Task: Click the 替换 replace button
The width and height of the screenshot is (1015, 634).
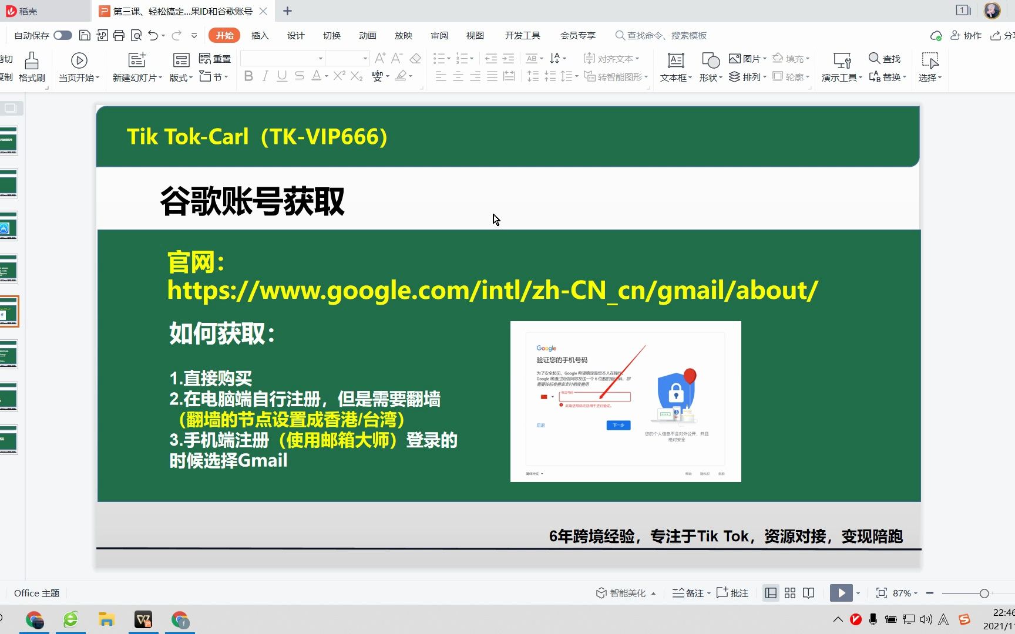Action: [887, 77]
